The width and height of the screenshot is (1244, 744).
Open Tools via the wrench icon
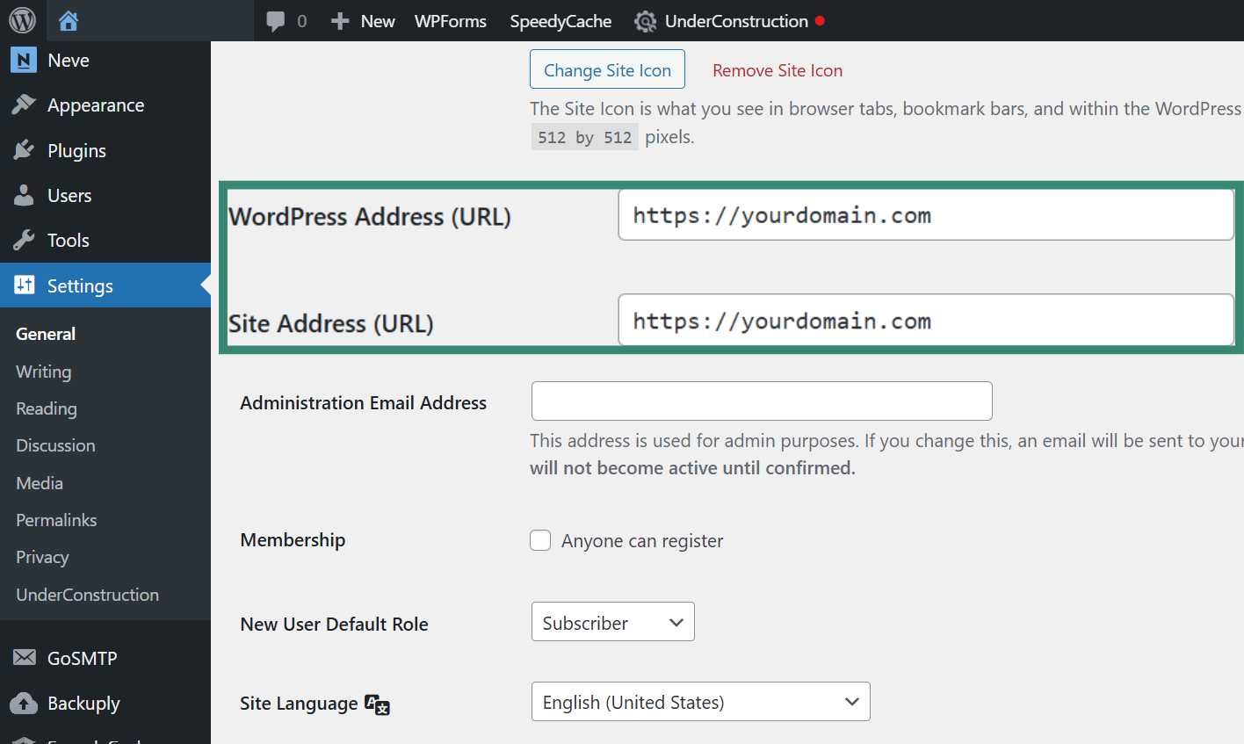(x=25, y=240)
